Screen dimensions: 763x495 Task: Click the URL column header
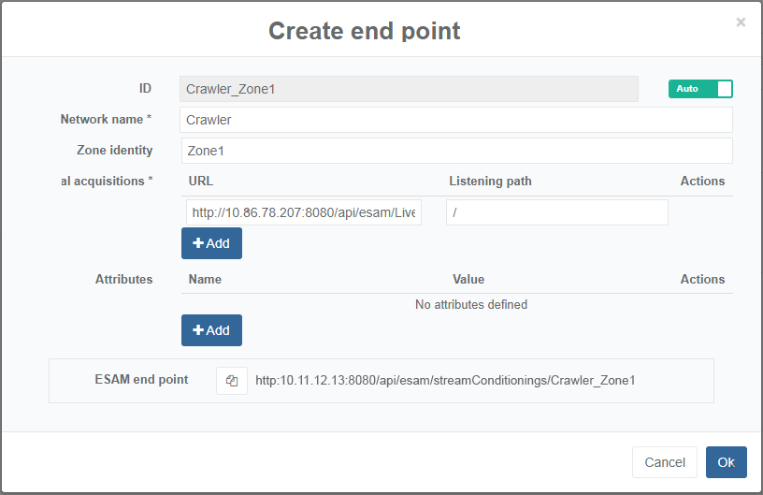point(201,181)
